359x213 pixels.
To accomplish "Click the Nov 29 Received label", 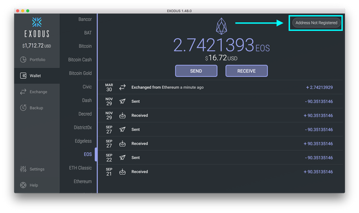I will 140,115.
